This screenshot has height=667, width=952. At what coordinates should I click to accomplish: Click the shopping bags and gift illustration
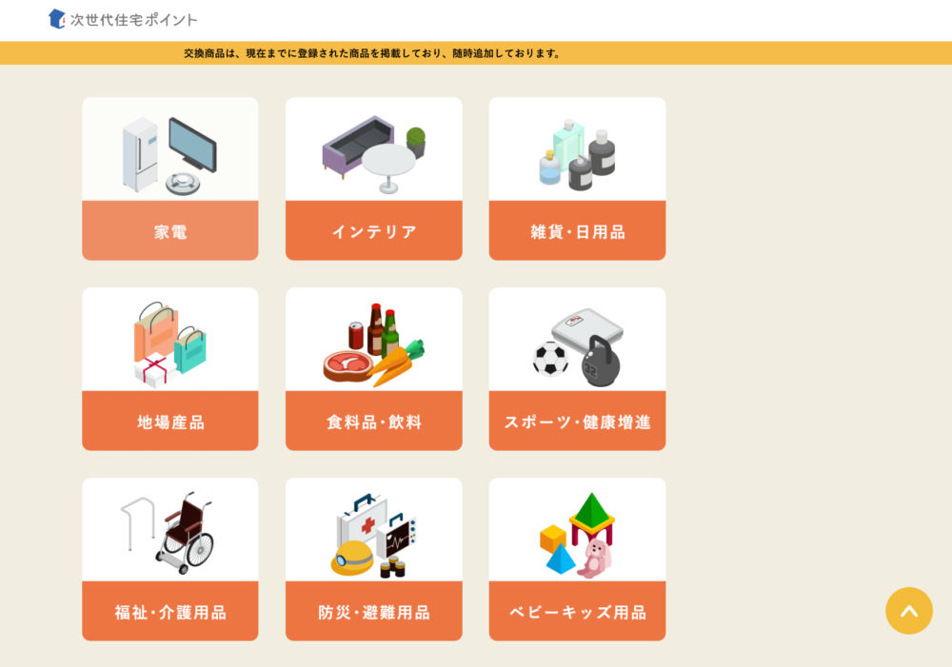[170, 344]
